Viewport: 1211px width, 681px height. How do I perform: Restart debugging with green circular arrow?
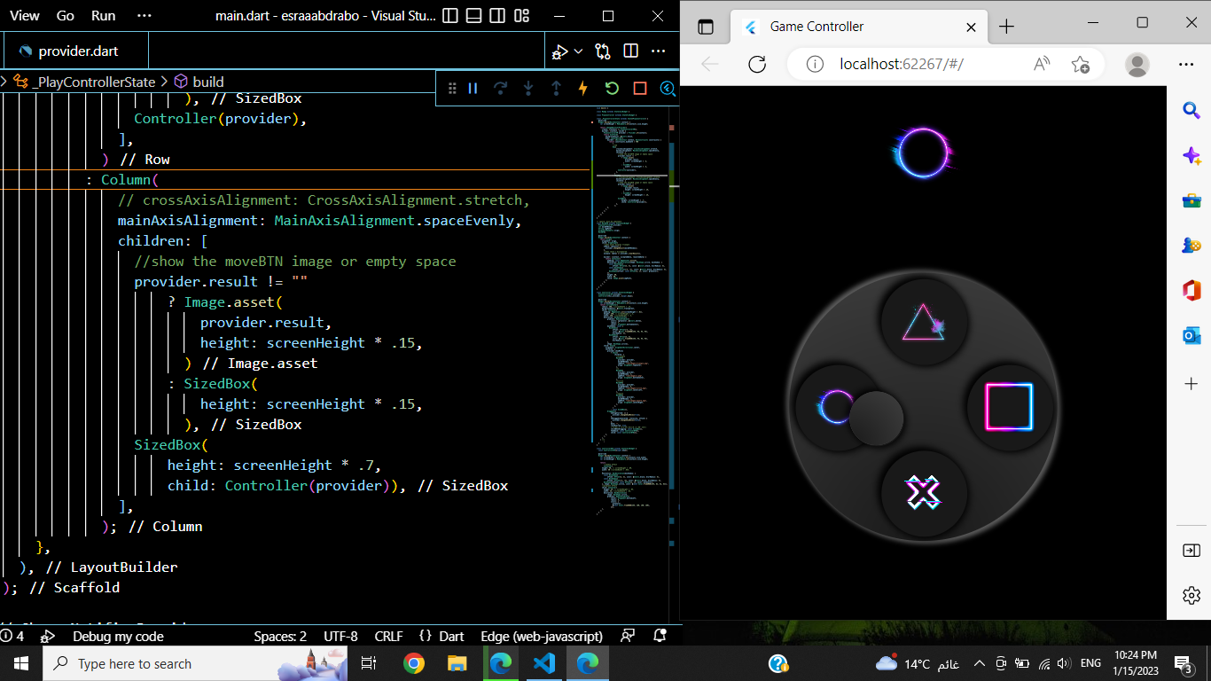pyautogui.click(x=612, y=88)
